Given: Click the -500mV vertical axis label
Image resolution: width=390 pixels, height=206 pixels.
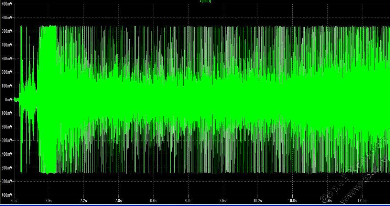Looking at the screenshot, I should (6, 168).
